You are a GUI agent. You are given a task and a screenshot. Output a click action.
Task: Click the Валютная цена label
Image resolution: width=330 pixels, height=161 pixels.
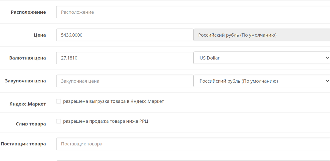(x=28, y=58)
